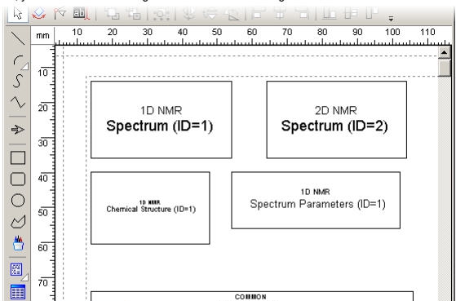Click the disabled rotate 90 degrees icon
456x301 pixels.
232,14
